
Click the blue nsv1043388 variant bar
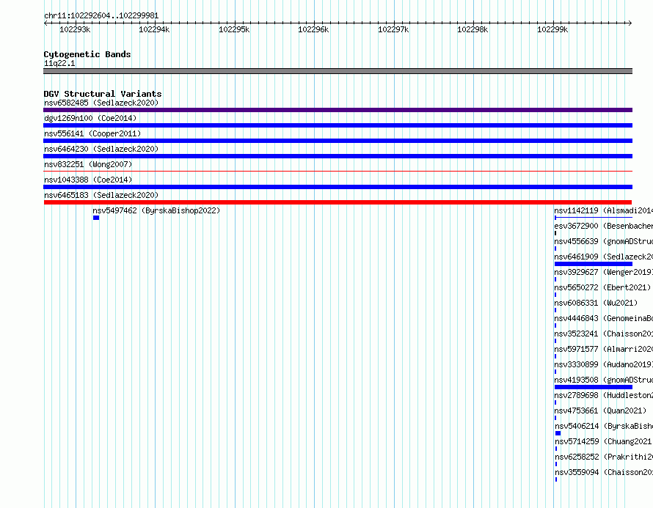click(x=338, y=187)
